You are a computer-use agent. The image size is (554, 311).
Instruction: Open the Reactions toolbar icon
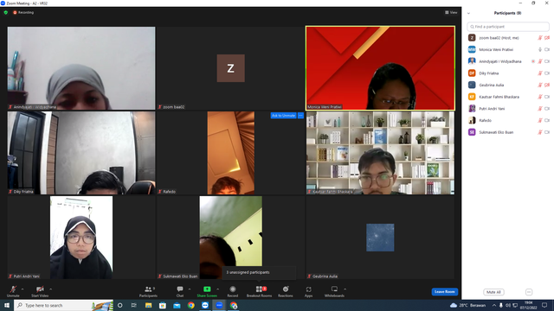click(x=286, y=289)
